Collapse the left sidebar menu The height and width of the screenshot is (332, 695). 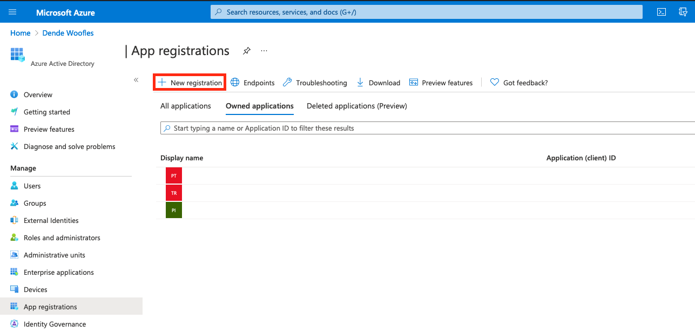(136, 80)
